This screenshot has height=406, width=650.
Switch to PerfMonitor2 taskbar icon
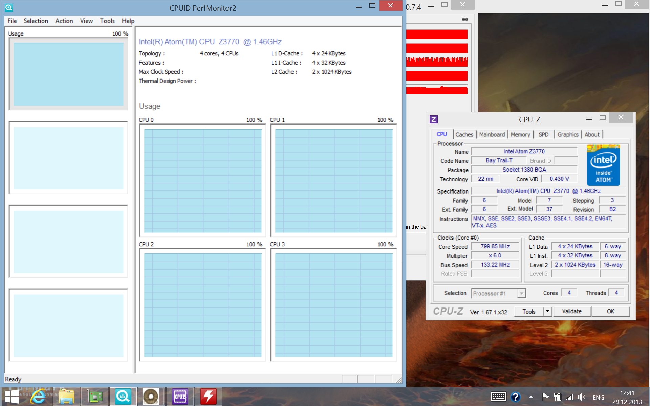(123, 397)
